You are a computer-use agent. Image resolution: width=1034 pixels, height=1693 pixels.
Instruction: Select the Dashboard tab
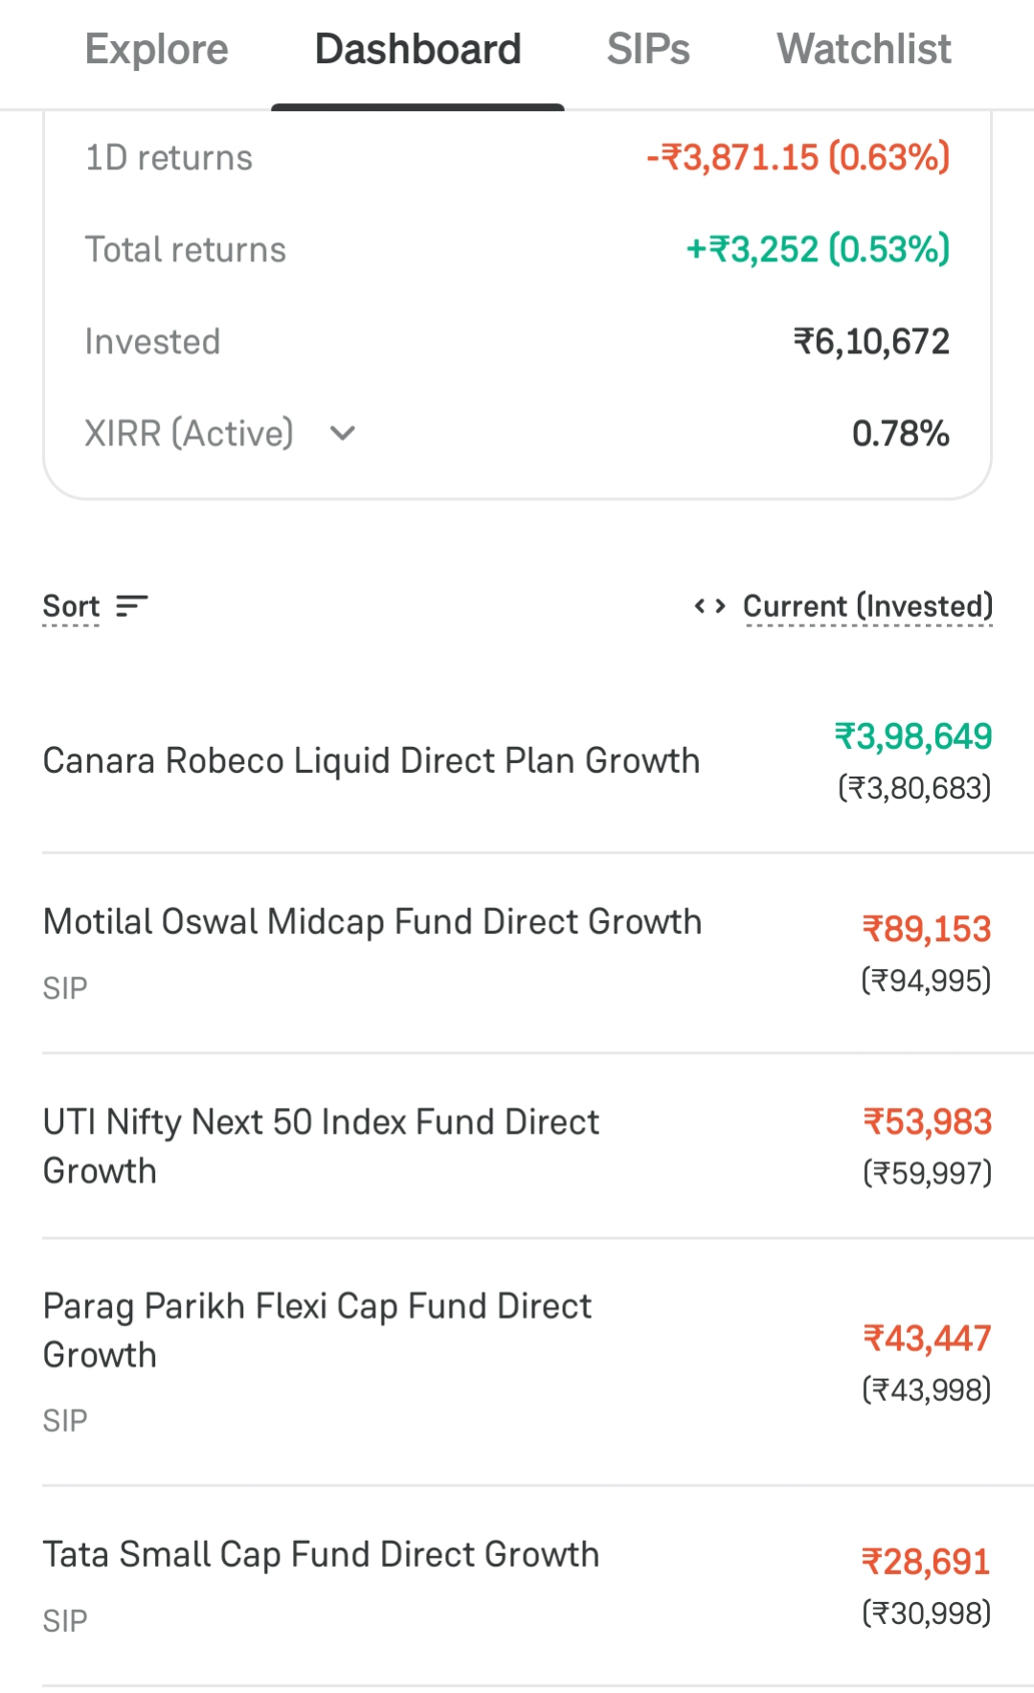(417, 50)
